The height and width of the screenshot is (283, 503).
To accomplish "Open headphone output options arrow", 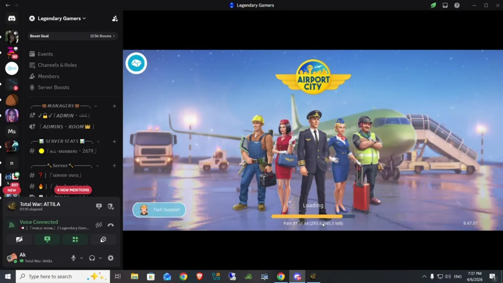I will click(100, 258).
